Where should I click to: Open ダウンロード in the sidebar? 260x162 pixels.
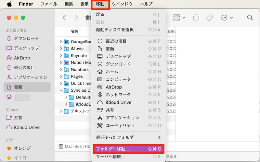(27, 38)
